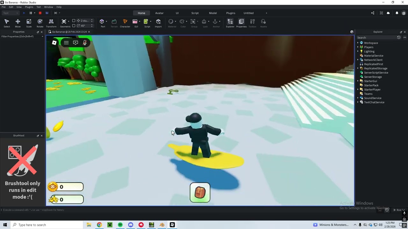Click the banana counter icon
The image size is (408, 229).
point(53,199)
